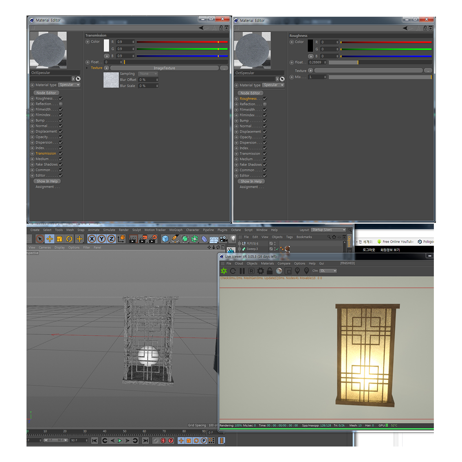Open the Chn DL channel dropdown
This screenshot has height=462, width=462.
[328, 271]
